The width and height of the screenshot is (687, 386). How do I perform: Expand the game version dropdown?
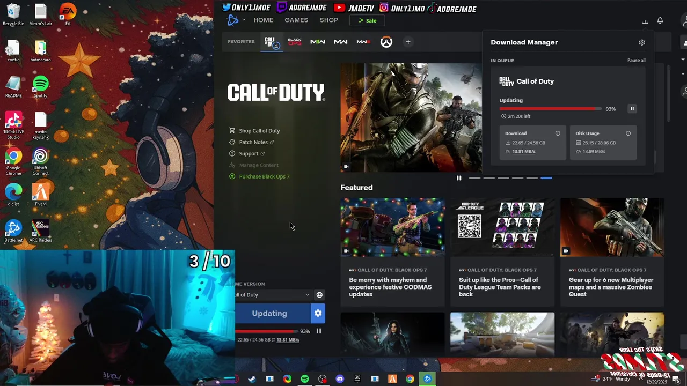(x=273, y=295)
